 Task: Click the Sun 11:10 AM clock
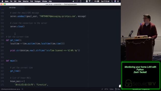tap(105, 1)
